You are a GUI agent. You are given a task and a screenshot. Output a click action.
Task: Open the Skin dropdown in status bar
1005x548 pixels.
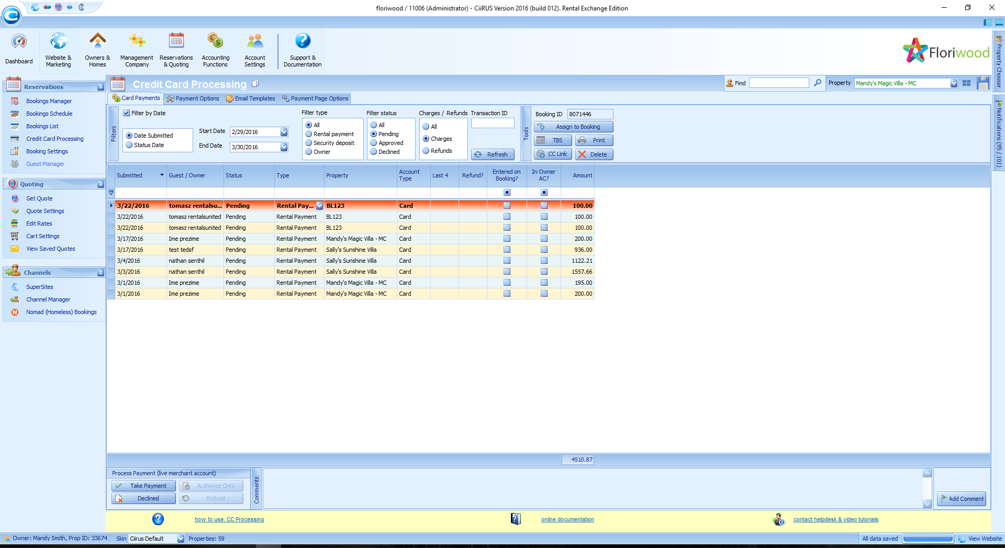point(181,539)
